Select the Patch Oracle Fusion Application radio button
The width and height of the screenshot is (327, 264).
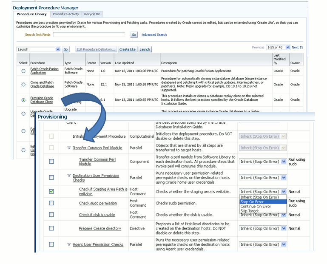[23, 71]
